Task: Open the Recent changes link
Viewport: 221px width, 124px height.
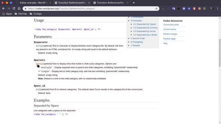Action: [170, 34]
